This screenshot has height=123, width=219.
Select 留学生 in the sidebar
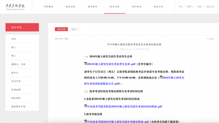click(x=15, y=73)
